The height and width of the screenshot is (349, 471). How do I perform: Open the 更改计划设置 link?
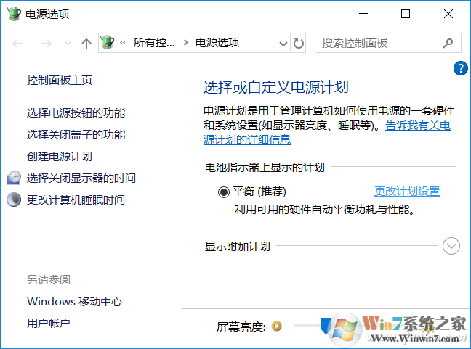click(x=406, y=192)
